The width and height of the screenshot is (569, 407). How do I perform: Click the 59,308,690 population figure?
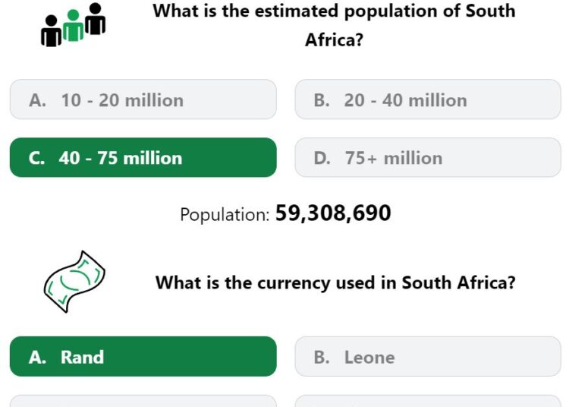click(x=333, y=213)
